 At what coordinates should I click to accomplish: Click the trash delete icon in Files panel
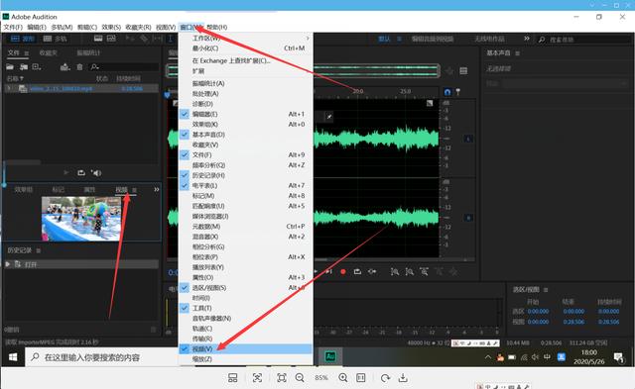[79, 67]
